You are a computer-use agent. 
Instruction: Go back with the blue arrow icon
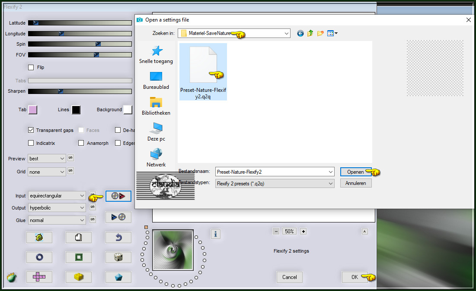pyautogui.click(x=300, y=33)
